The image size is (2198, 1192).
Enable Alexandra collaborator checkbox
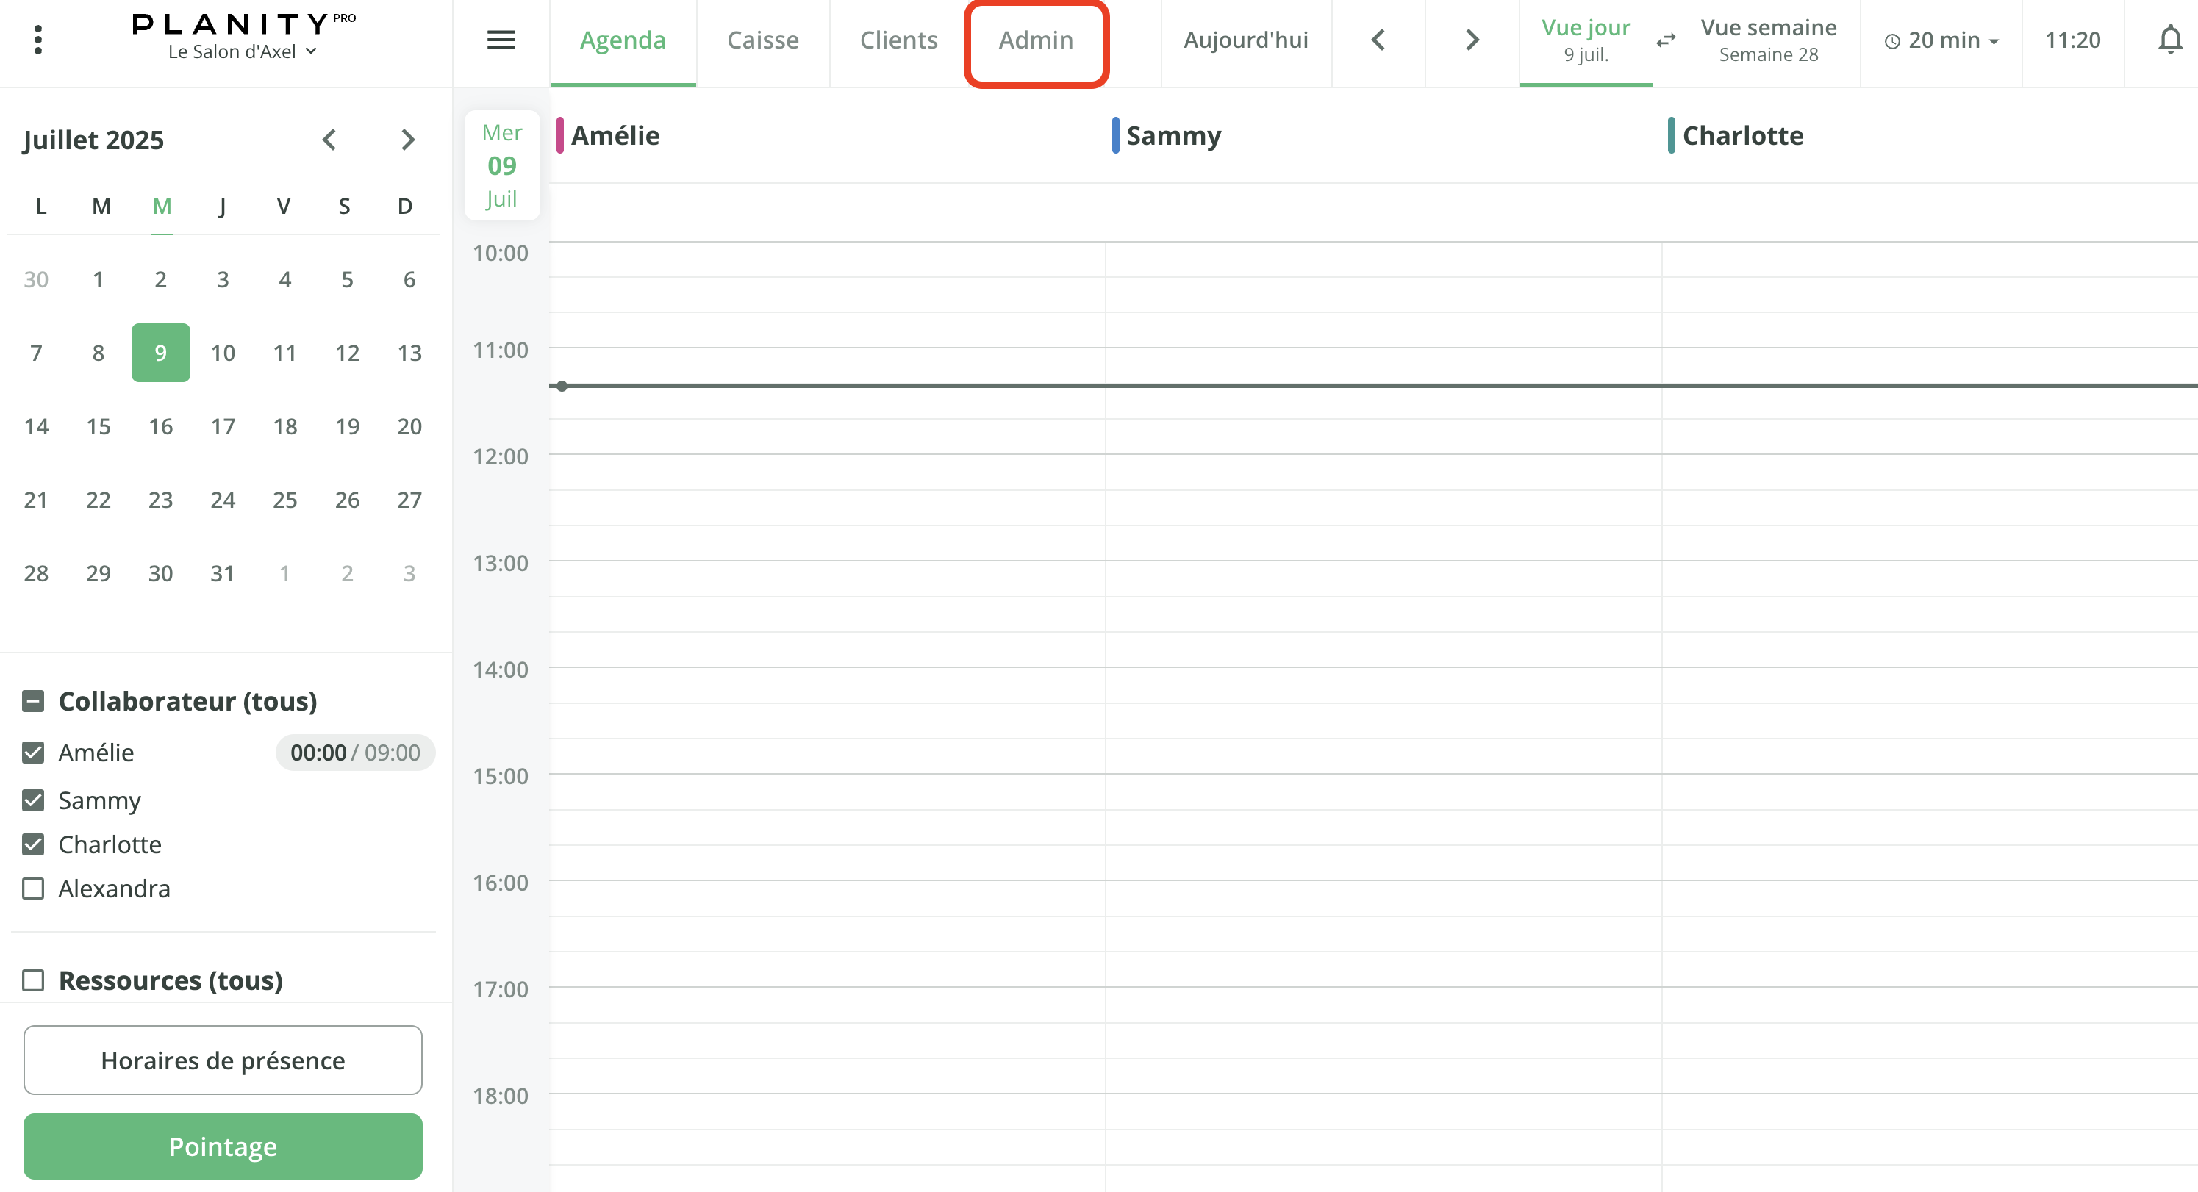[x=33, y=888]
